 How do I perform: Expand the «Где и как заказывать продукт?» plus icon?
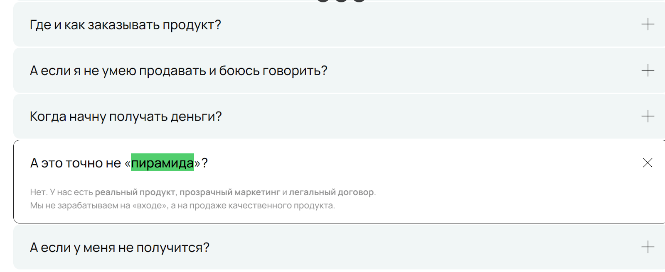coord(648,24)
